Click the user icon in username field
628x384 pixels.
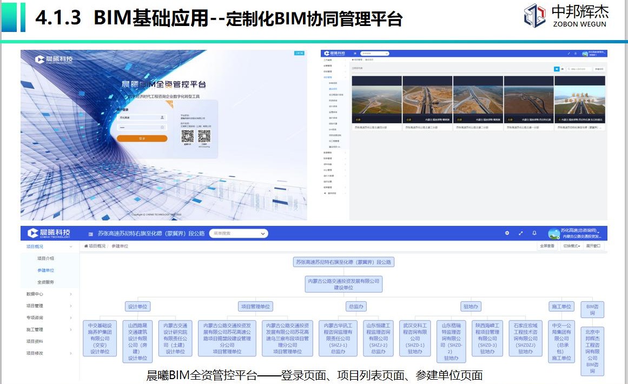(162, 118)
